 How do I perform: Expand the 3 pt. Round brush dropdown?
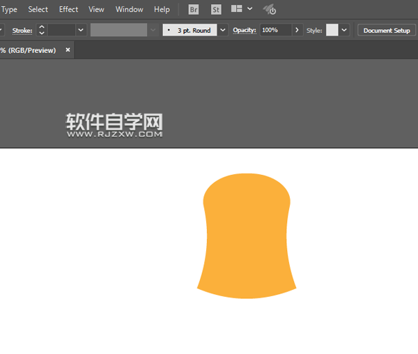223,31
